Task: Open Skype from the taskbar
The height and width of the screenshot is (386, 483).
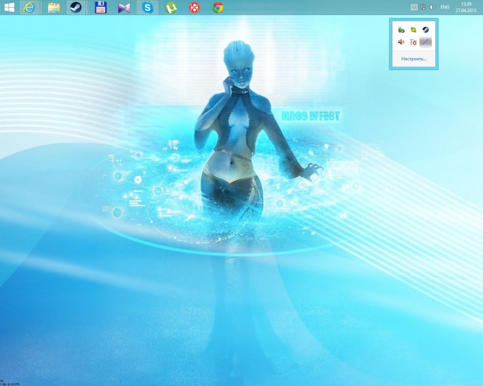Action: click(x=147, y=7)
